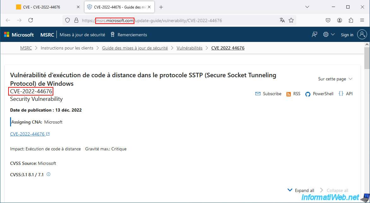Open the header settings gear dropdown
Screen dimensions: 370x203
point(329,35)
